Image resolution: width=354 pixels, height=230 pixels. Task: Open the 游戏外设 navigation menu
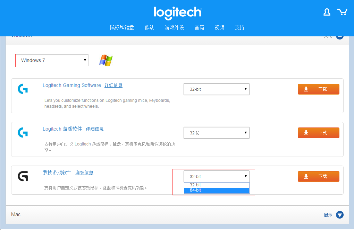point(174,27)
